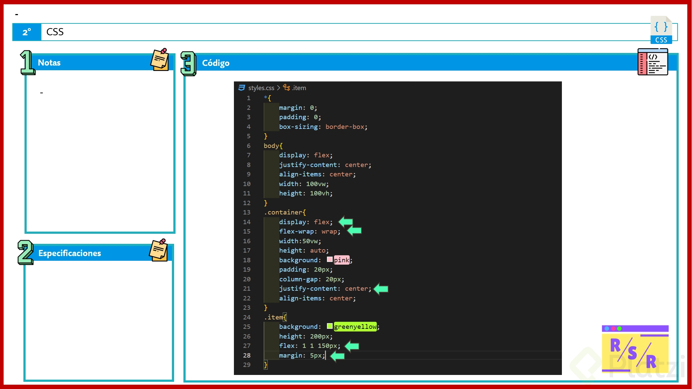Click the .item selector symbol icon in breadcrumb
The width and height of the screenshot is (692, 389).
[287, 88]
